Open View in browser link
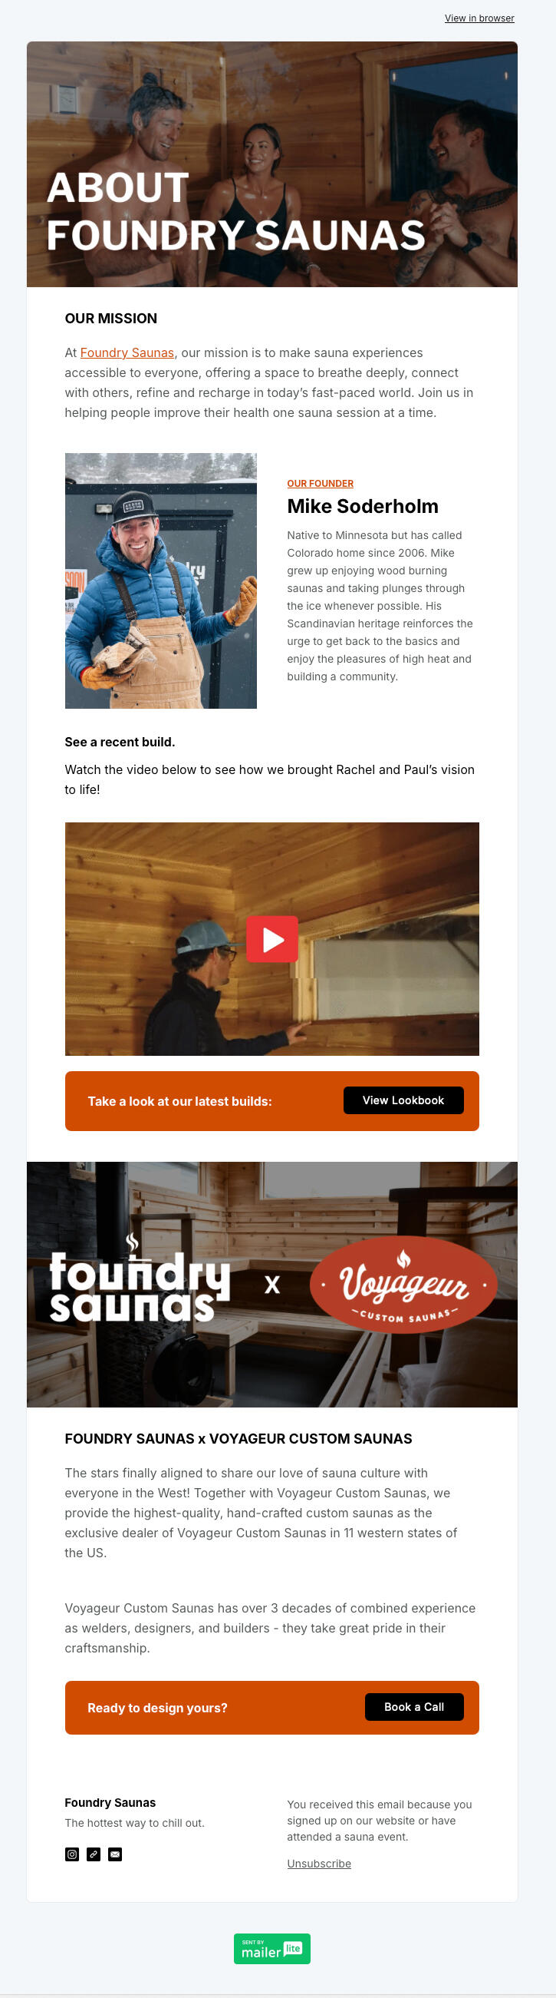The height and width of the screenshot is (1998, 556). [x=479, y=18]
